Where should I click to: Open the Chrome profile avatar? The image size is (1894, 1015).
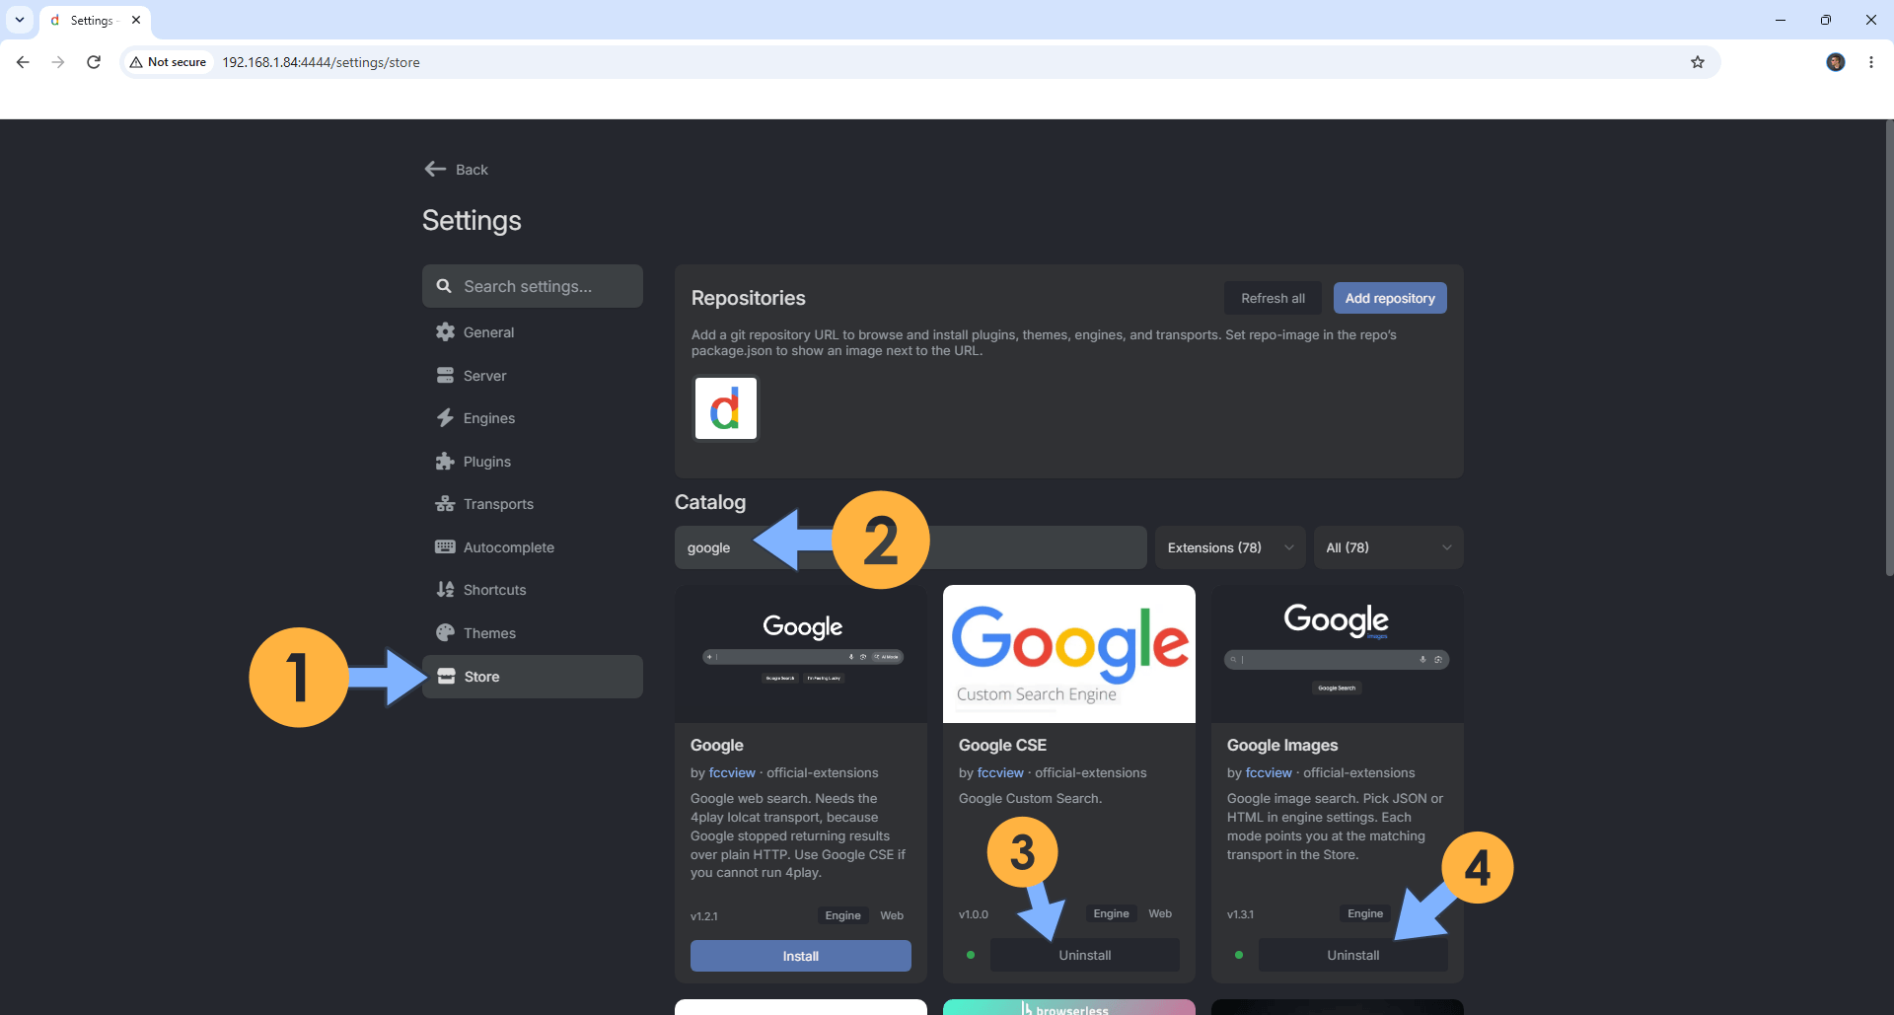point(1836,62)
